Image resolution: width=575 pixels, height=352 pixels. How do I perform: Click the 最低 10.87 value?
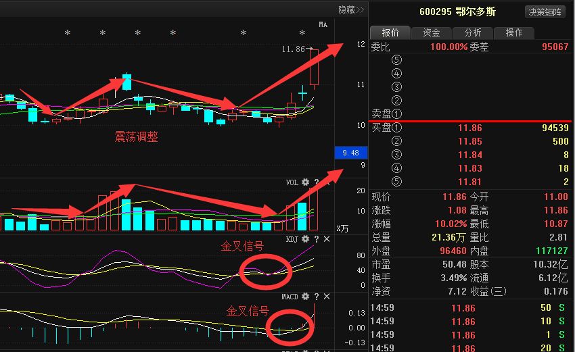556,224
